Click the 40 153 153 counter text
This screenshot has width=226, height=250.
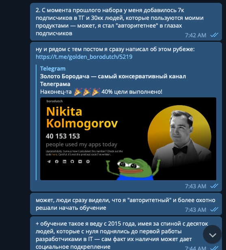tap(63, 136)
